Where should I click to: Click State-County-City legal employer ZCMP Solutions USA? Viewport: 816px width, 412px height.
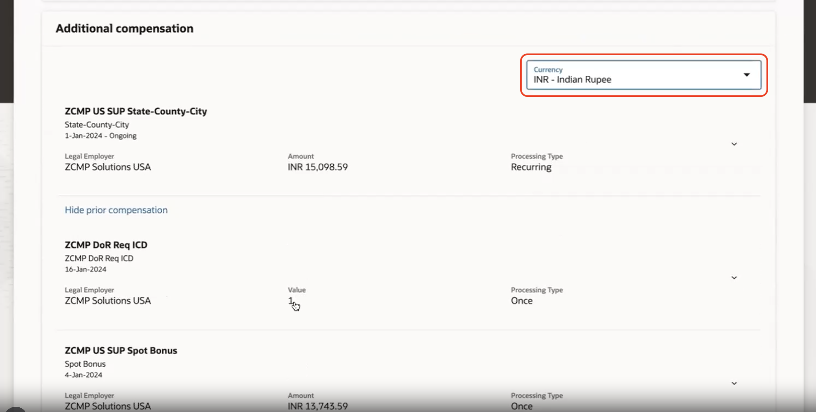[108, 167]
